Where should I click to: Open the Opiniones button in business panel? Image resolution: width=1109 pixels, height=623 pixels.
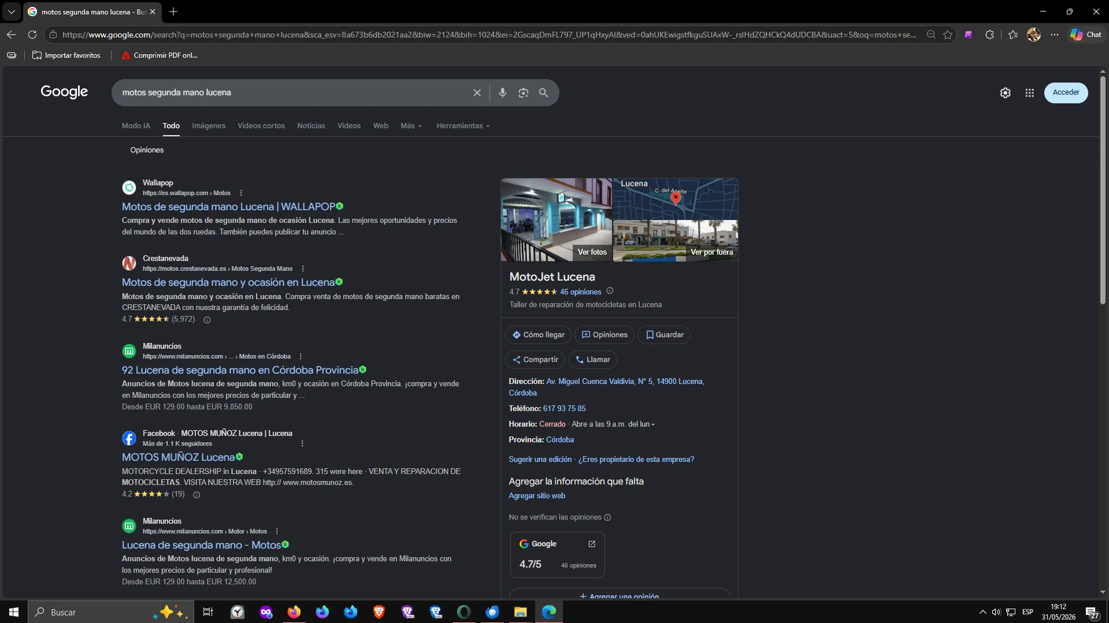pos(604,335)
